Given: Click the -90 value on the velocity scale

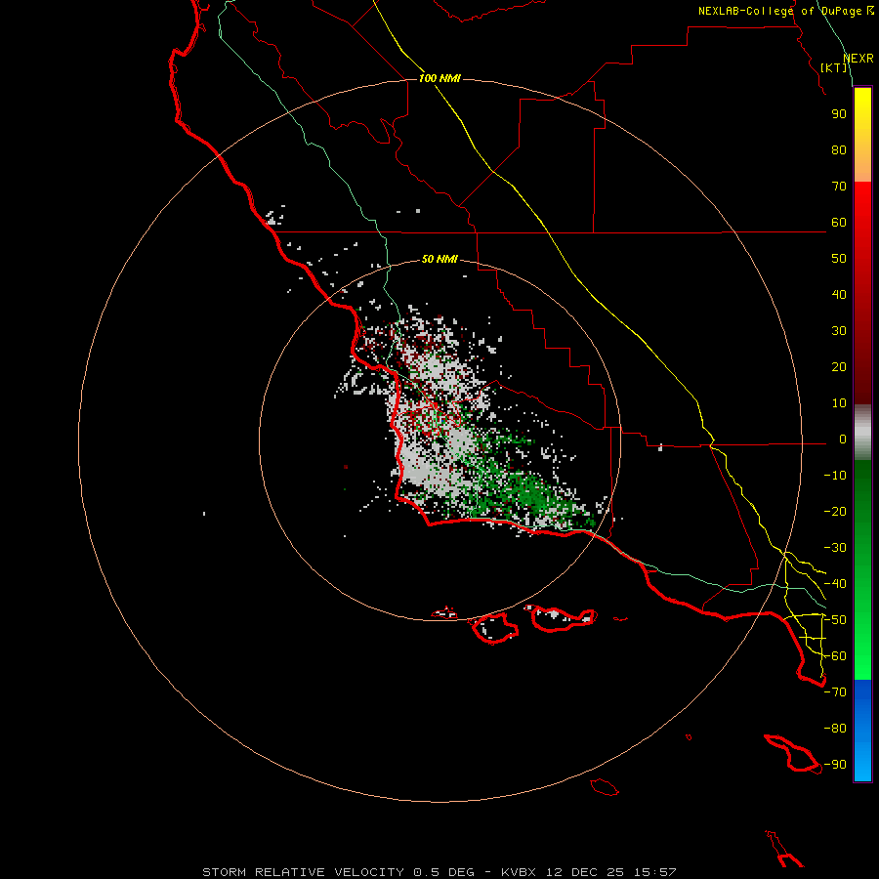Looking at the screenshot, I should tap(835, 765).
